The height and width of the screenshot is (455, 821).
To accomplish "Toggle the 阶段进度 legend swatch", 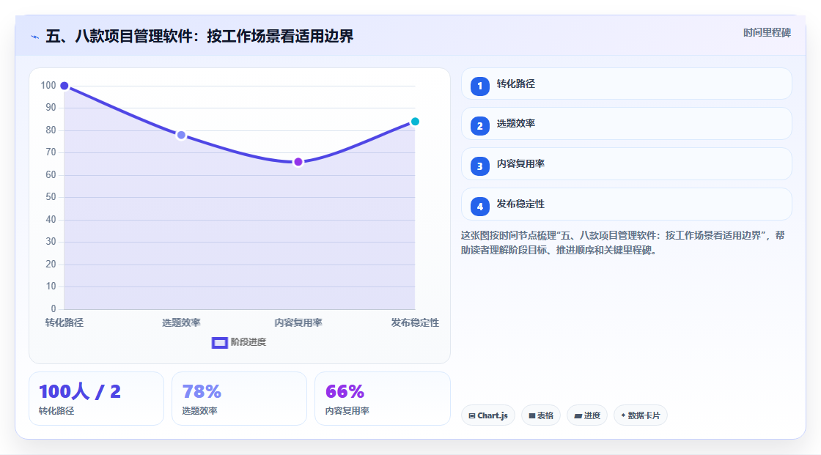I will [219, 343].
